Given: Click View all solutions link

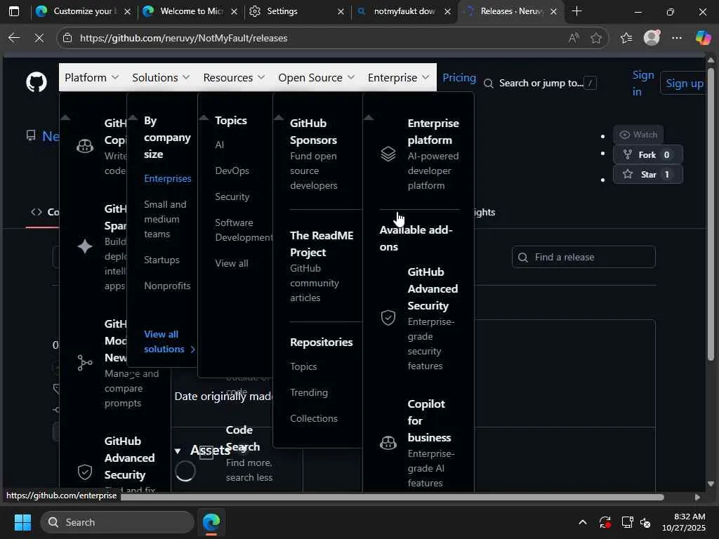Looking at the screenshot, I should pyautogui.click(x=169, y=342).
